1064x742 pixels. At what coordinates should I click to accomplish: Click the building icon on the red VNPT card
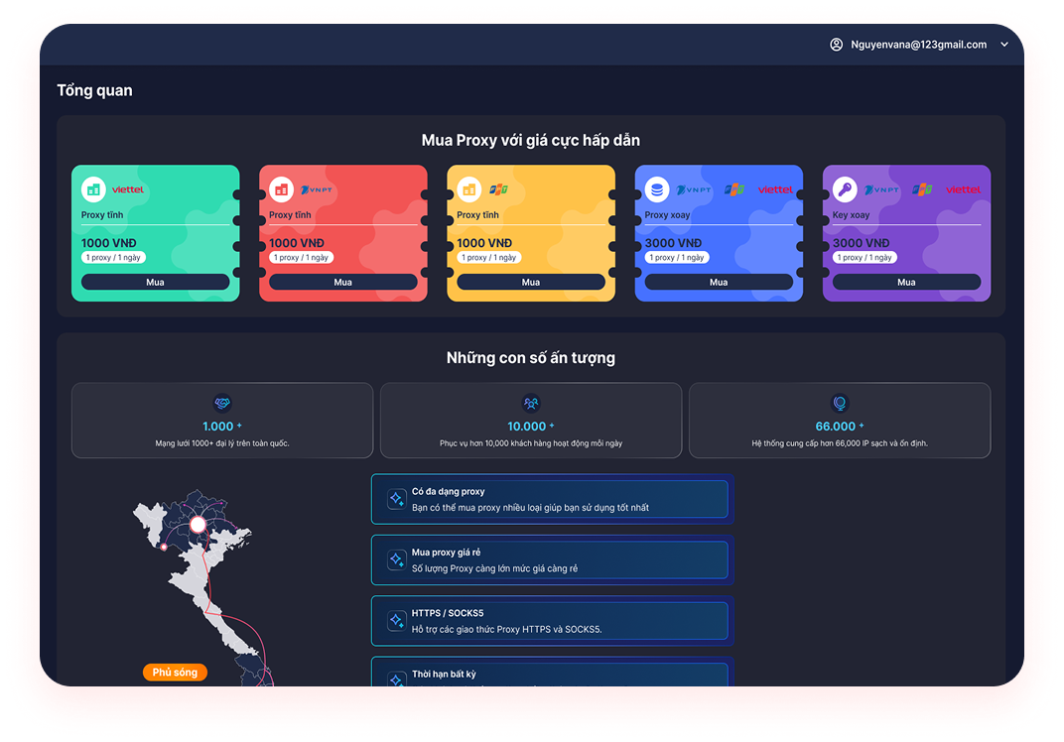coord(281,188)
